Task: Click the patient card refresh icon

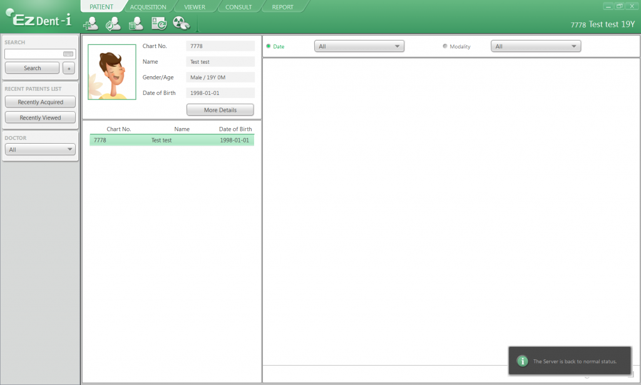Action: 158,24
